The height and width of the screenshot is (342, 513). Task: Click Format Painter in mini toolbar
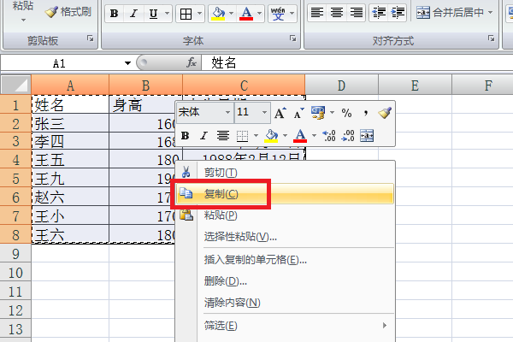pos(385,113)
